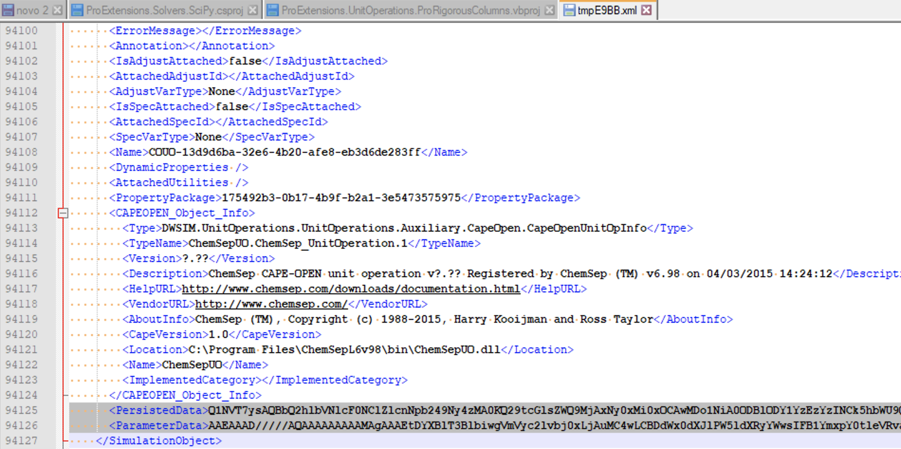Screen dimensions: 901x449
Task: Click the close X icon on novo 2 tab
Action: click(x=58, y=9)
